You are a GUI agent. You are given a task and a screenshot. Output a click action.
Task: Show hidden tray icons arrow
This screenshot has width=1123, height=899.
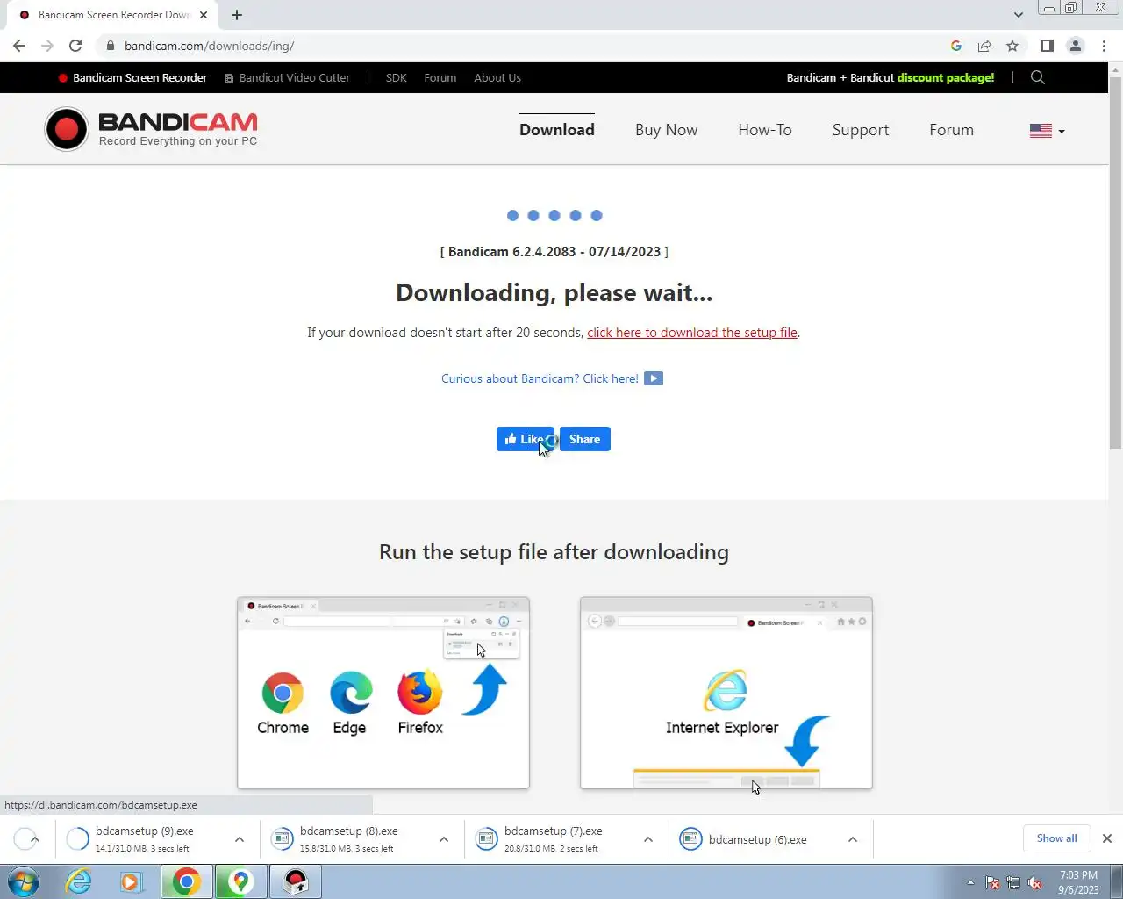click(x=970, y=883)
